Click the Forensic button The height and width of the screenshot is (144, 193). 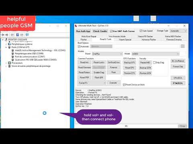(x=113, y=68)
